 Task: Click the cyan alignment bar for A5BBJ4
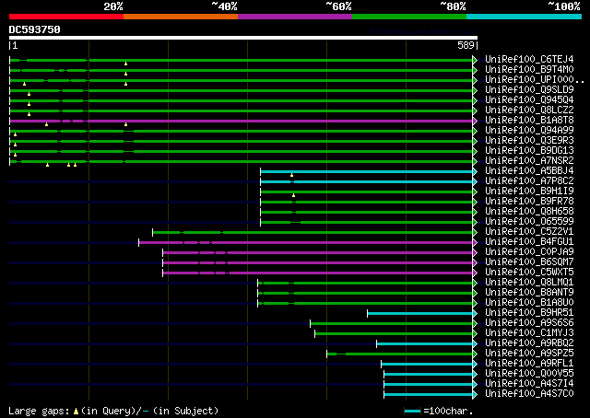367,172
